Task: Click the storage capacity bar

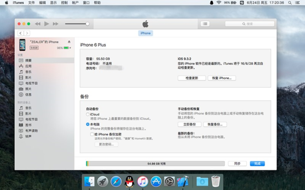Action: point(155,163)
